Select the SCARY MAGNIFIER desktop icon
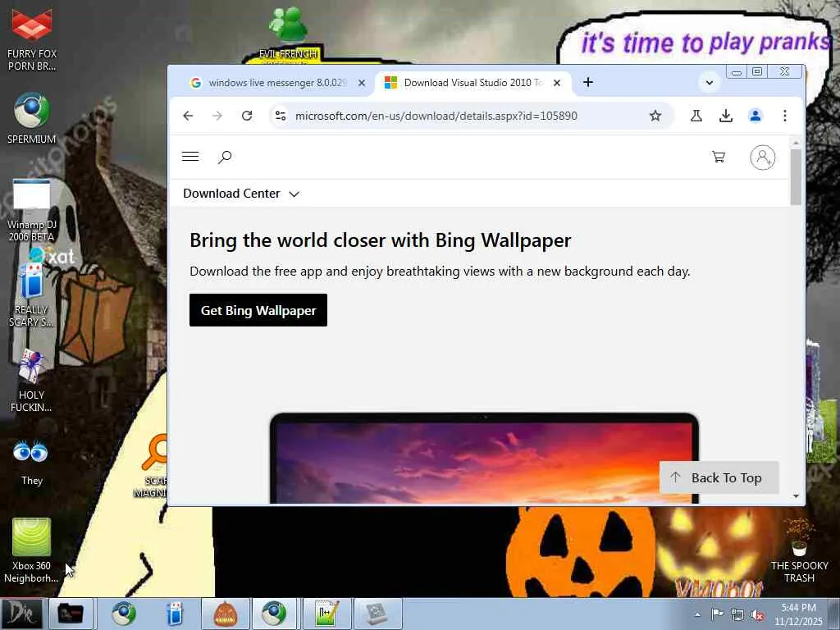840x630 pixels. tap(153, 466)
